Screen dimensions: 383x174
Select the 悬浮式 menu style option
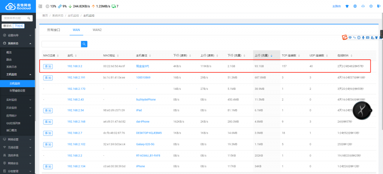point(7,26)
